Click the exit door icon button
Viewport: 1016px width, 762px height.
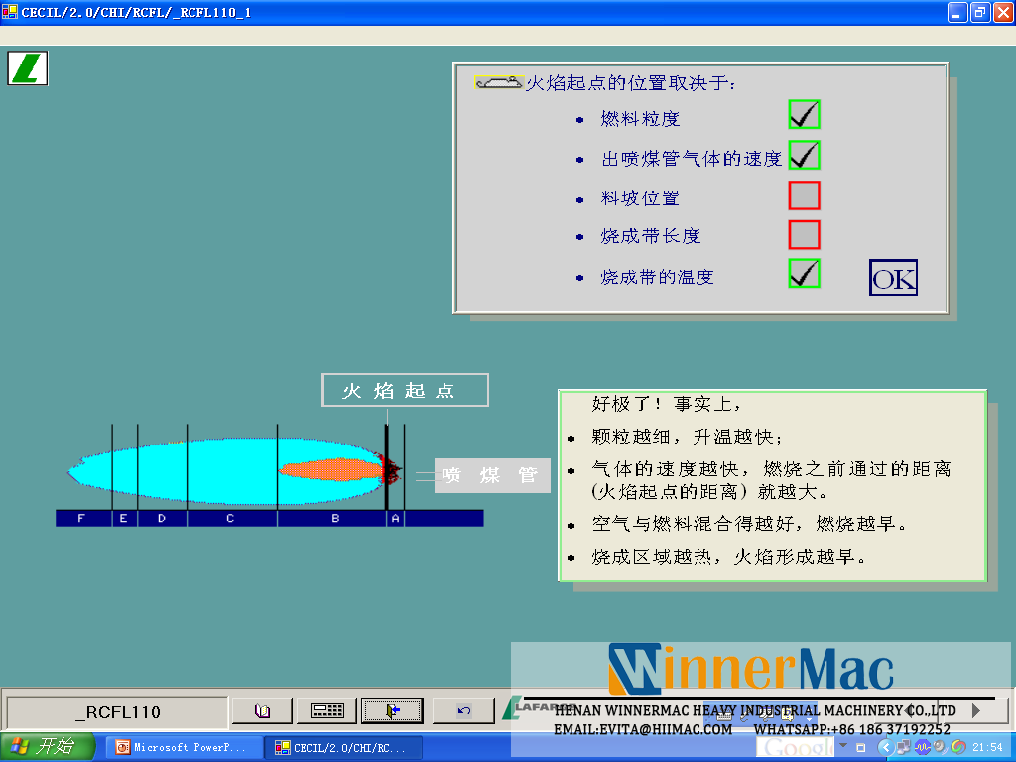pos(392,710)
